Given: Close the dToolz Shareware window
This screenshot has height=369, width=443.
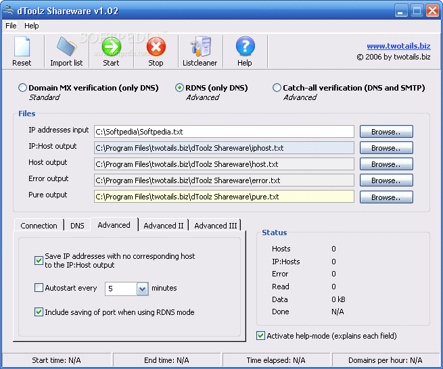Looking at the screenshot, I should [x=432, y=11].
